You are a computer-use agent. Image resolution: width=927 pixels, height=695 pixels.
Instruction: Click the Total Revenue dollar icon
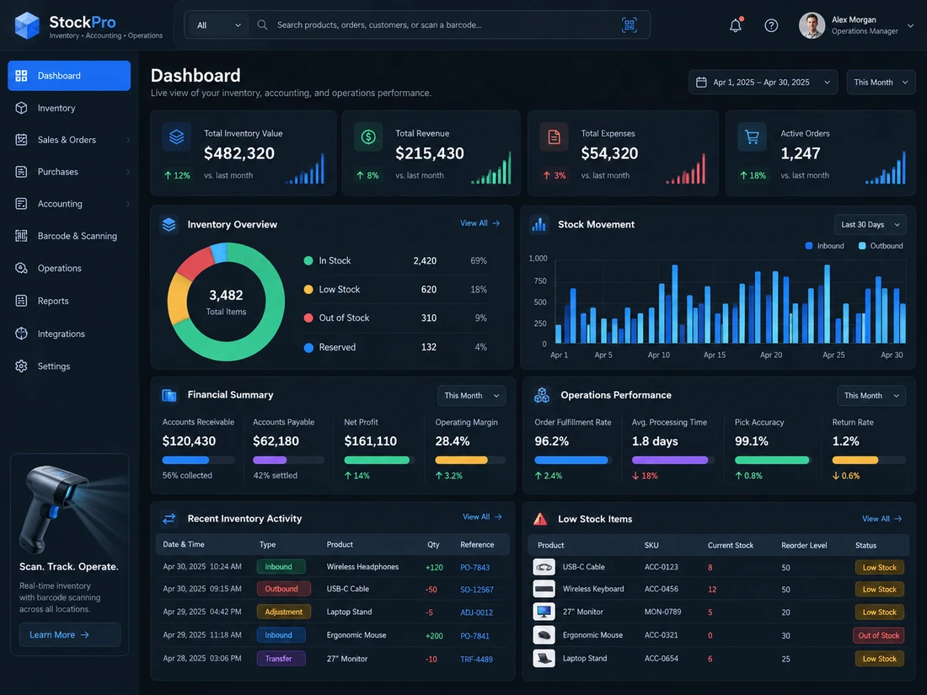coord(368,137)
